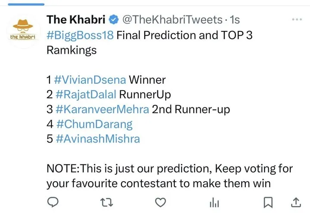View tweet analytics bar chart icon
Image resolution: width=310 pixels, height=216 pixels.
tap(214, 203)
